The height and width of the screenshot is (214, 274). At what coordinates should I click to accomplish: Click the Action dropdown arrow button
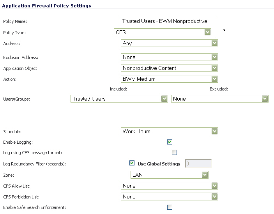coord(214,79)
